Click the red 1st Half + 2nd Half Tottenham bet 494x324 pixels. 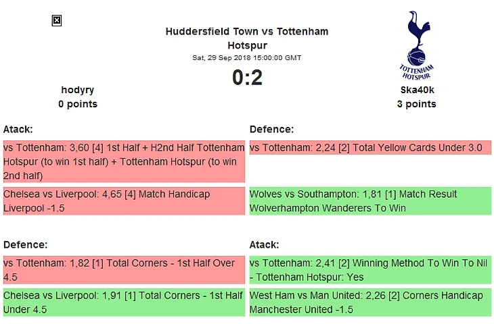coord(124,161)
